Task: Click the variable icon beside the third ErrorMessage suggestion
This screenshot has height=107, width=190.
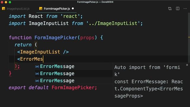Action: [37, 81]
